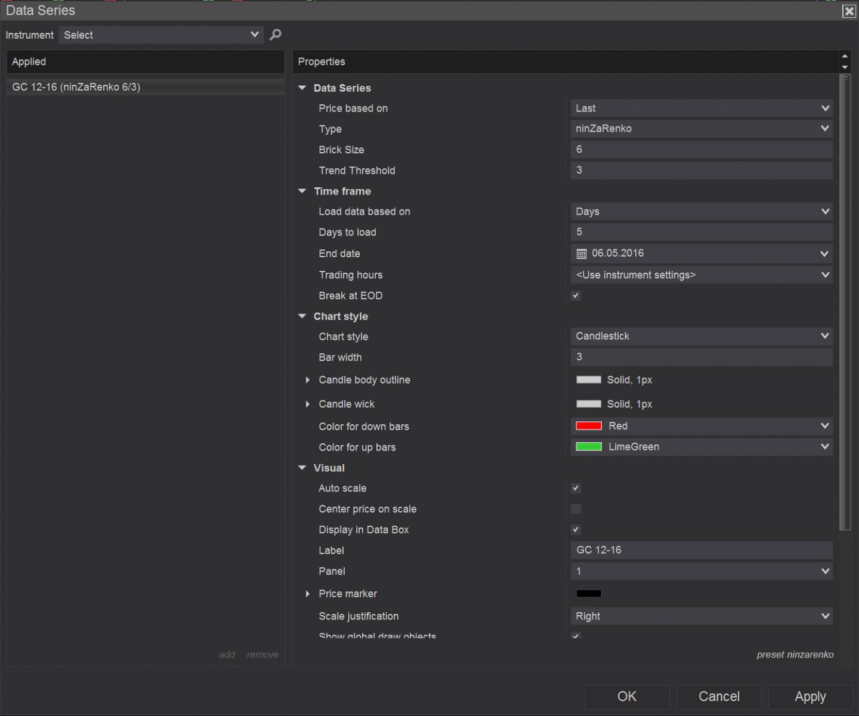Disable the Auto scale checkbox

click(576, 488)
